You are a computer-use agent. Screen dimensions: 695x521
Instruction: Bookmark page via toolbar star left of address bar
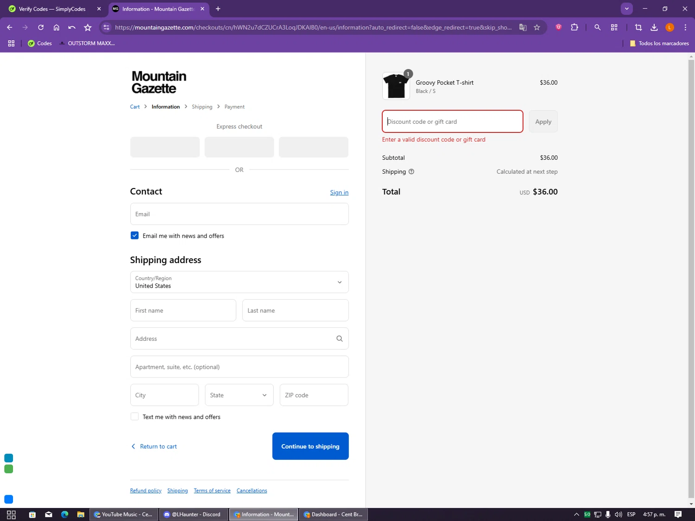(88, 27)
